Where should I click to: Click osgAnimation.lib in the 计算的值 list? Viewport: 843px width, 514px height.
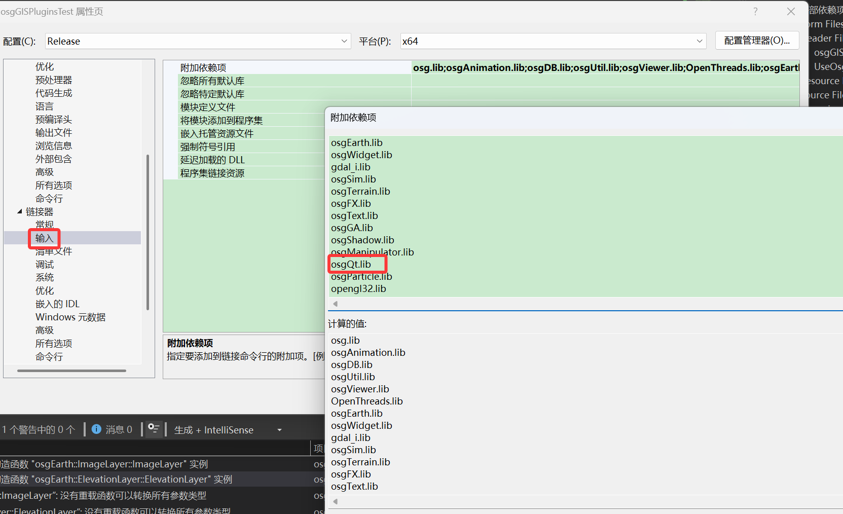pos(368,353)
